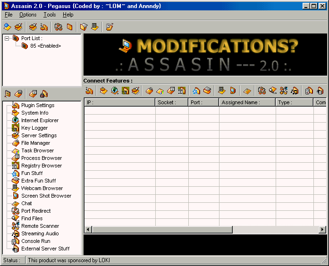The height and width of the screenshot is (266, 329).
Task: Select the Registry Browser icon
Action: [16, 166]
